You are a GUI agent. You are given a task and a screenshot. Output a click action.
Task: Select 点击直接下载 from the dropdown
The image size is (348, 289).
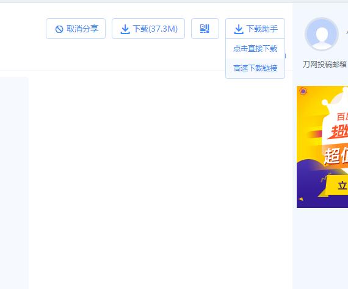(255, 49)
